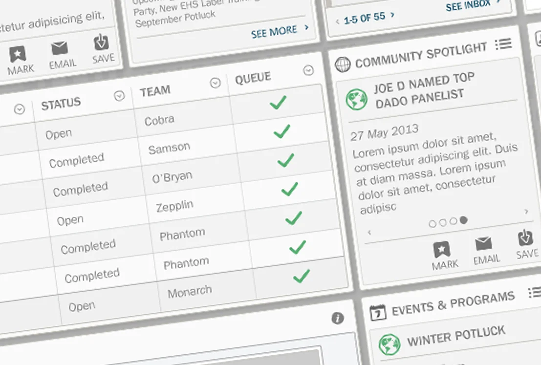541x365 pixels.
Task: Click the Email envelope icon in Community Spotlight
Action: (x=483, y=243)
